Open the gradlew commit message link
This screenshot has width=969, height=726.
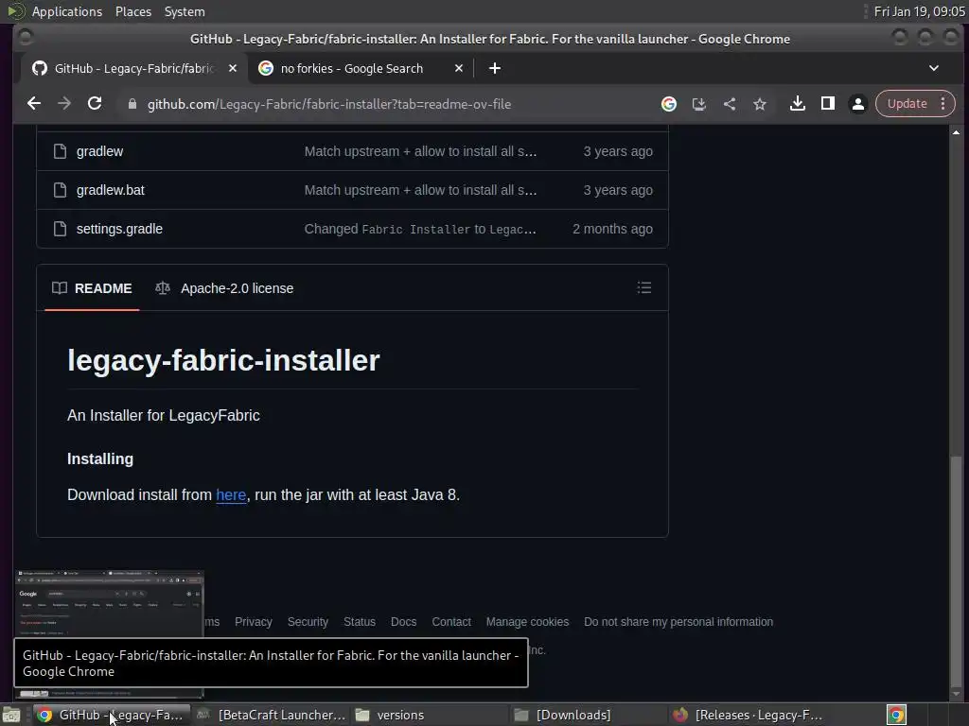(420, 151)
